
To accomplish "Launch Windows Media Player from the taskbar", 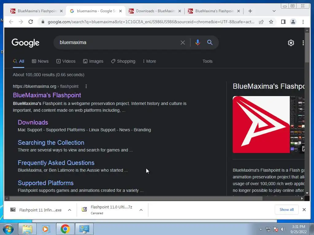I will [x=46, y=229].
